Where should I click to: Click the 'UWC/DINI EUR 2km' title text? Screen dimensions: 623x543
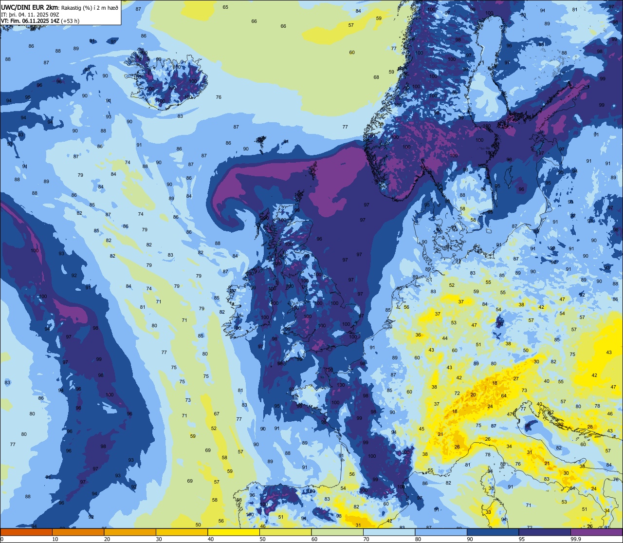tap(29, 7)
